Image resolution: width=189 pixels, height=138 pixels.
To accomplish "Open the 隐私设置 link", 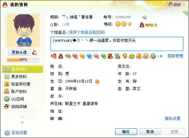I will click(x=173, y=119).
